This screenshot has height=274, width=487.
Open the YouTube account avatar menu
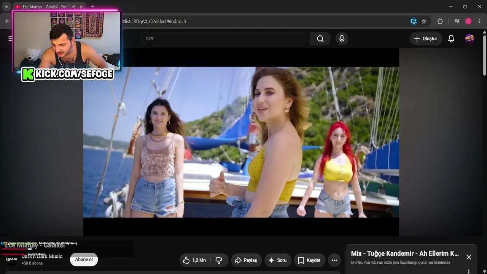pos(469,38)
